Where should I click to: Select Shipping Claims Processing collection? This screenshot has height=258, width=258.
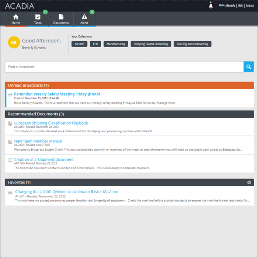(151, 44)
